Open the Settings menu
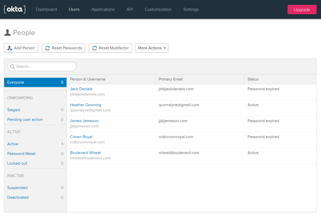 tap(191, 9)
